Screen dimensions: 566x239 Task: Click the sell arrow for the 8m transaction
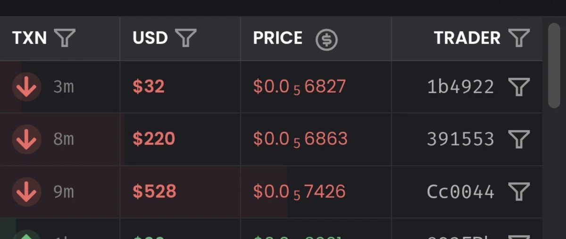(x=26, y=139)
